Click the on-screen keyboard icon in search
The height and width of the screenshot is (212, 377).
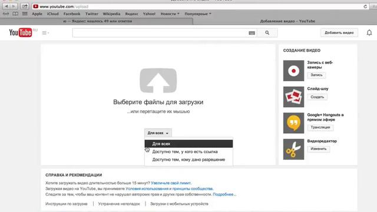(252, 33)
